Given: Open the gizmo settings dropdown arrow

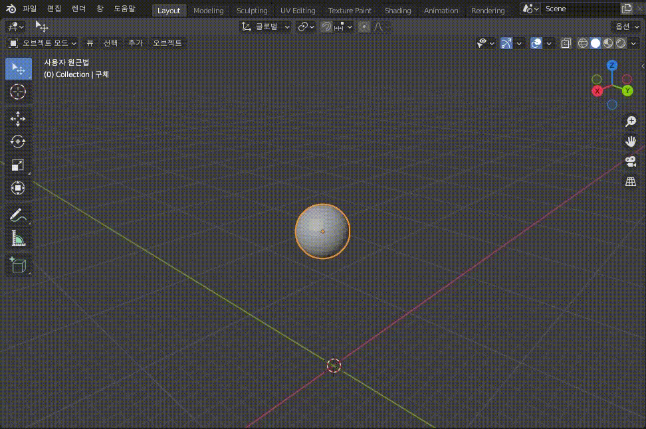Looking at the screenshot, I should point(519,43).
